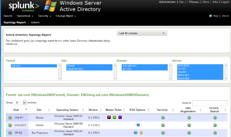Image resolution: width=231 pixels, height=137 pixels.
Task: Sort the table by Operating System column
Action: pos(67,110)
